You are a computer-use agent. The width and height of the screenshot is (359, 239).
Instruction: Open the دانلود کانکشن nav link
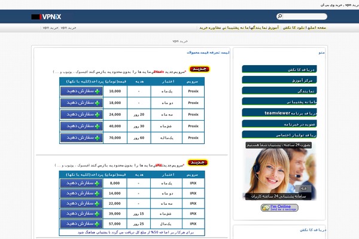click(295, 27)
